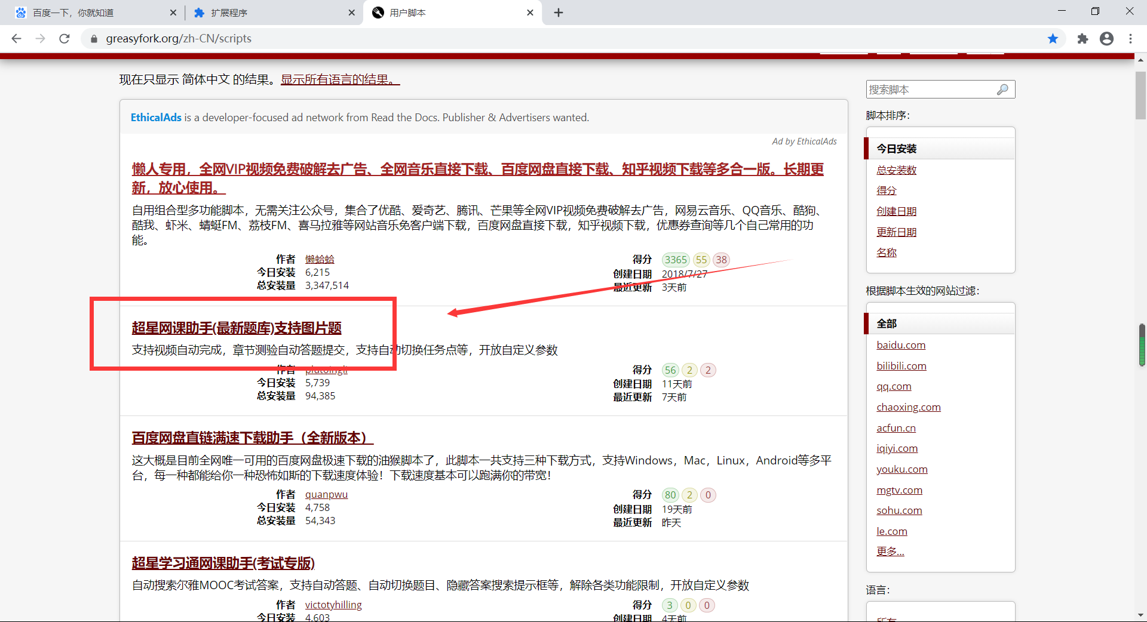Click the 脚本排序: heading

pos(888,115)
